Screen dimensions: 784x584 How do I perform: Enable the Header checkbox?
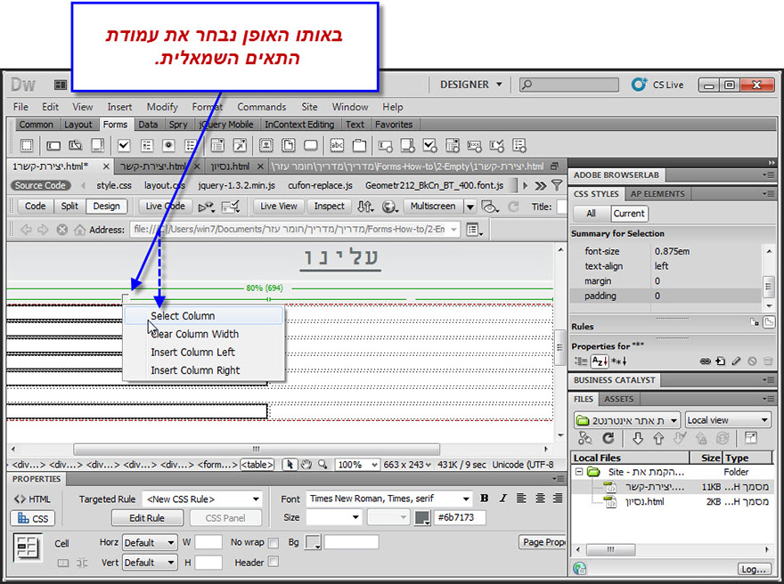coord(273,562)
